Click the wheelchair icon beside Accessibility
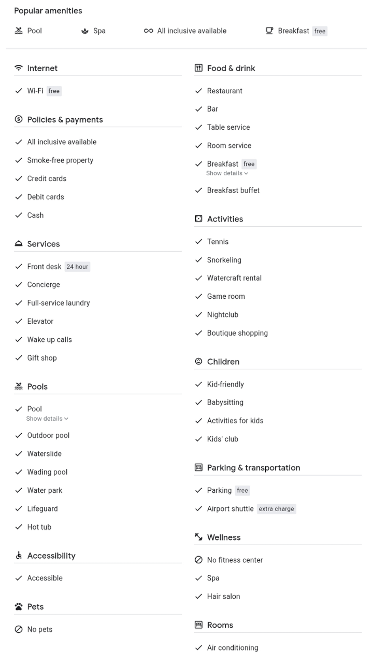This screenshot has width=373, height=664. coord(19,556)
